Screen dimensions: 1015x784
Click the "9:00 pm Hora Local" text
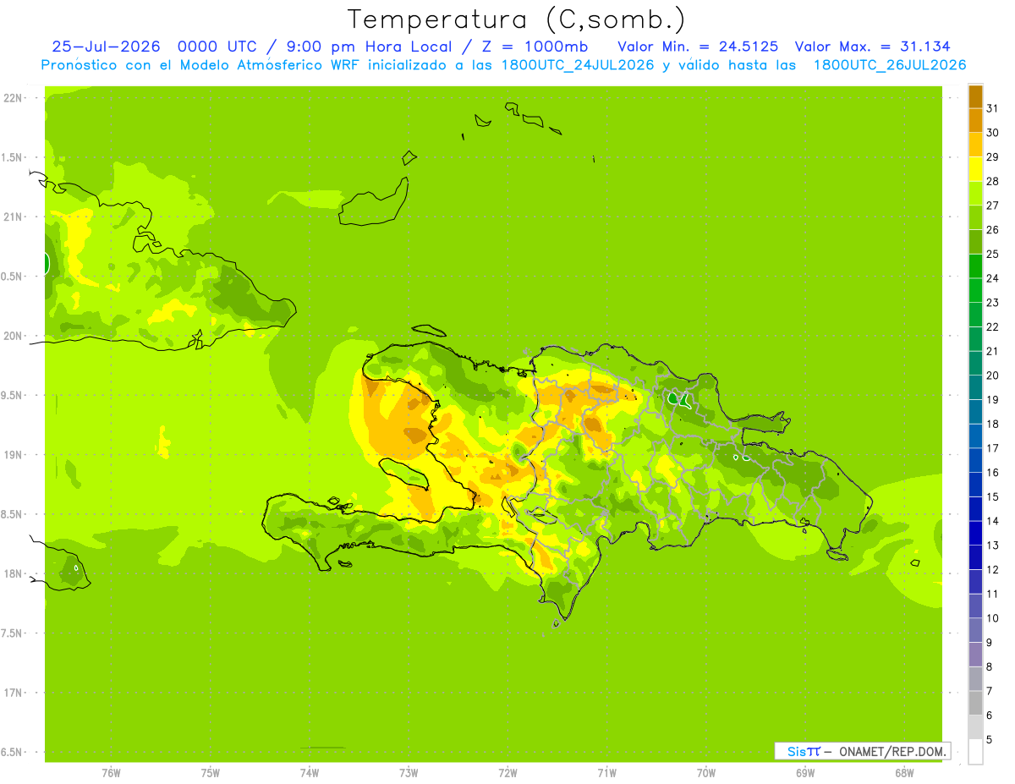(x=372, y=47)
